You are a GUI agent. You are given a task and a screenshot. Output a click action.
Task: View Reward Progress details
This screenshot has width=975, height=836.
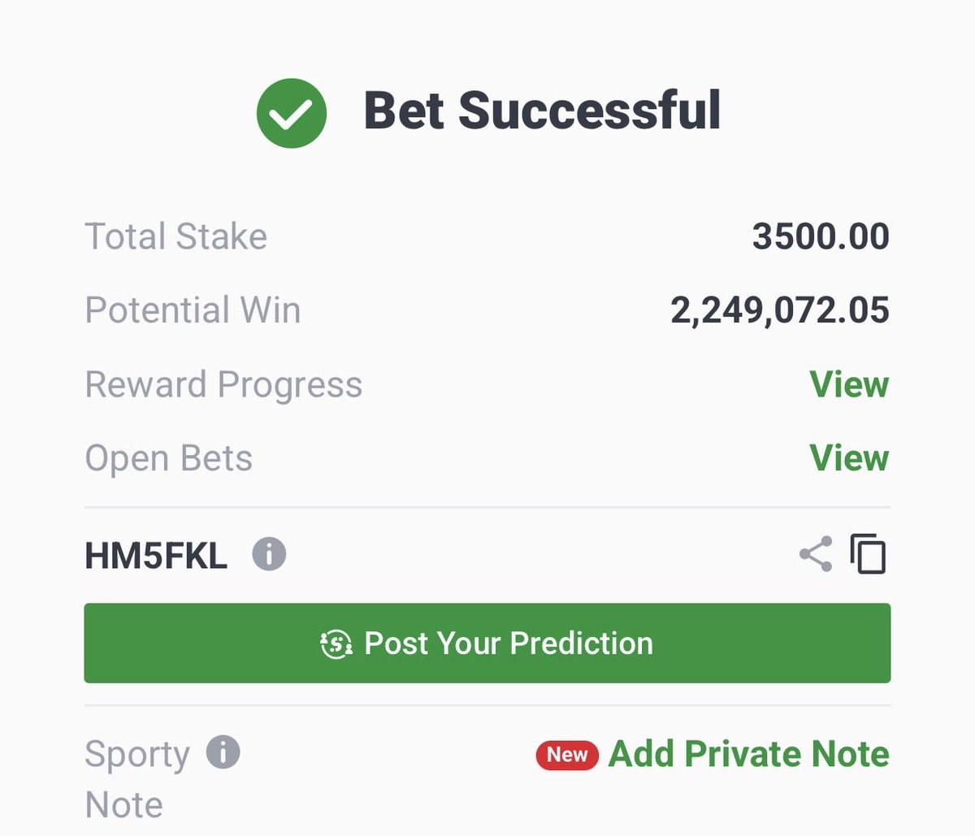(x=849, y=384)
